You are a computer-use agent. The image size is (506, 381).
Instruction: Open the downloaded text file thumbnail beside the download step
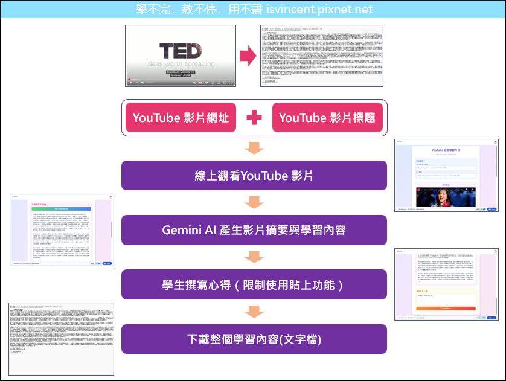click(62, 339)
